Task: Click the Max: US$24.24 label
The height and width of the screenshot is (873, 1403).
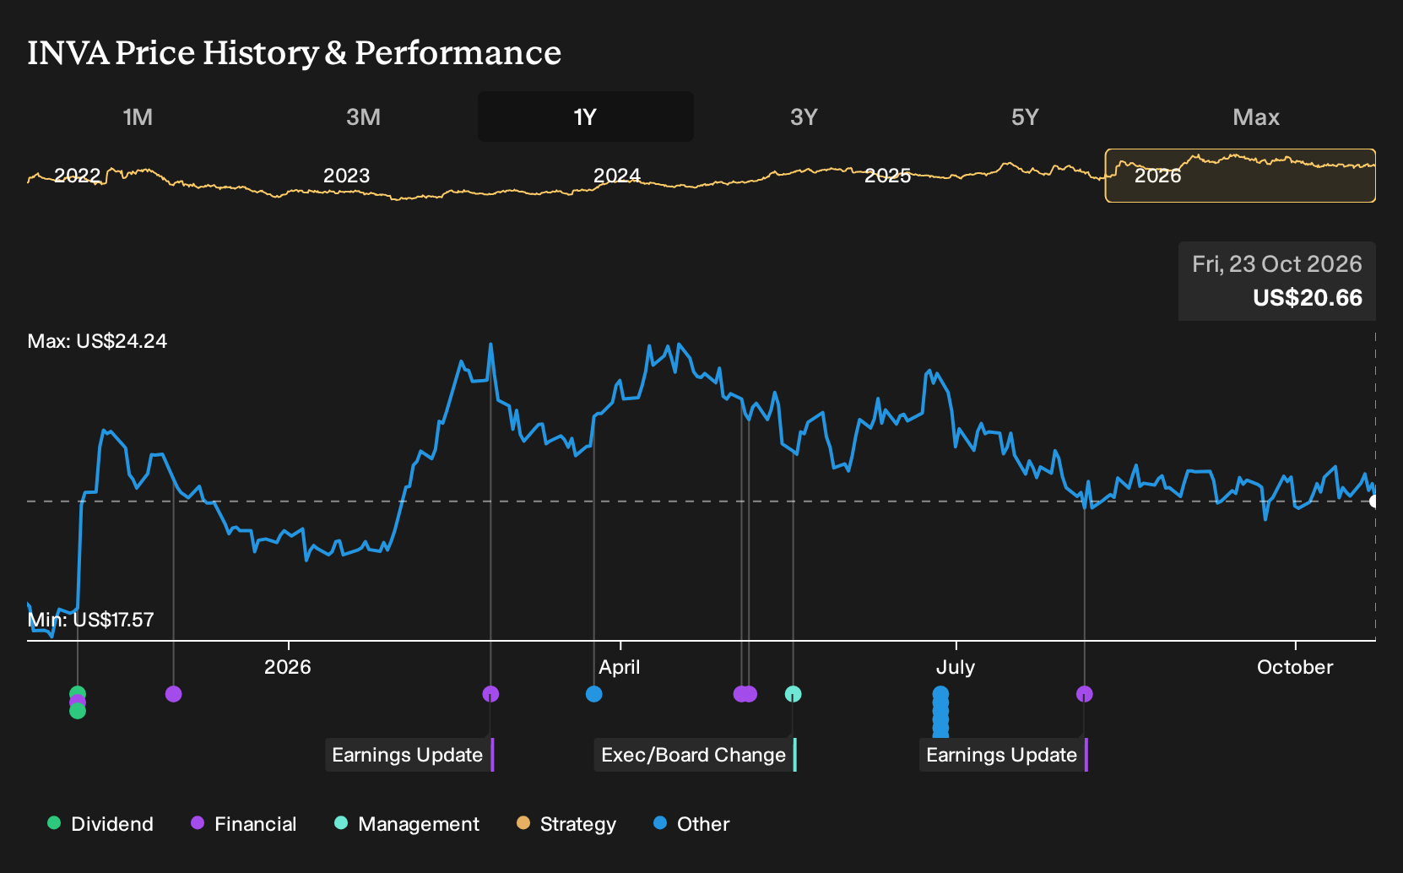Action: [x=97, y=341]
